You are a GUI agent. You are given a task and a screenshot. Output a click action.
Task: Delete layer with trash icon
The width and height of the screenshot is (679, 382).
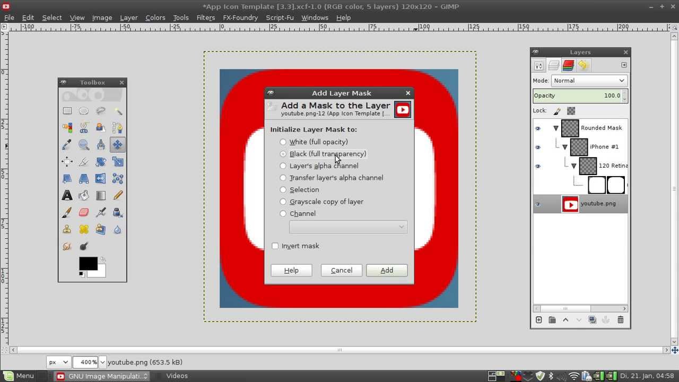point(621,320)
